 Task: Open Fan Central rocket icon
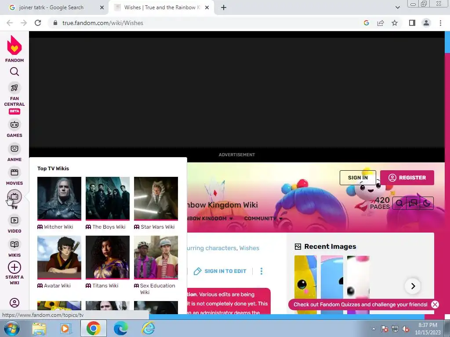pyautogui.click(x=15, y=88)
